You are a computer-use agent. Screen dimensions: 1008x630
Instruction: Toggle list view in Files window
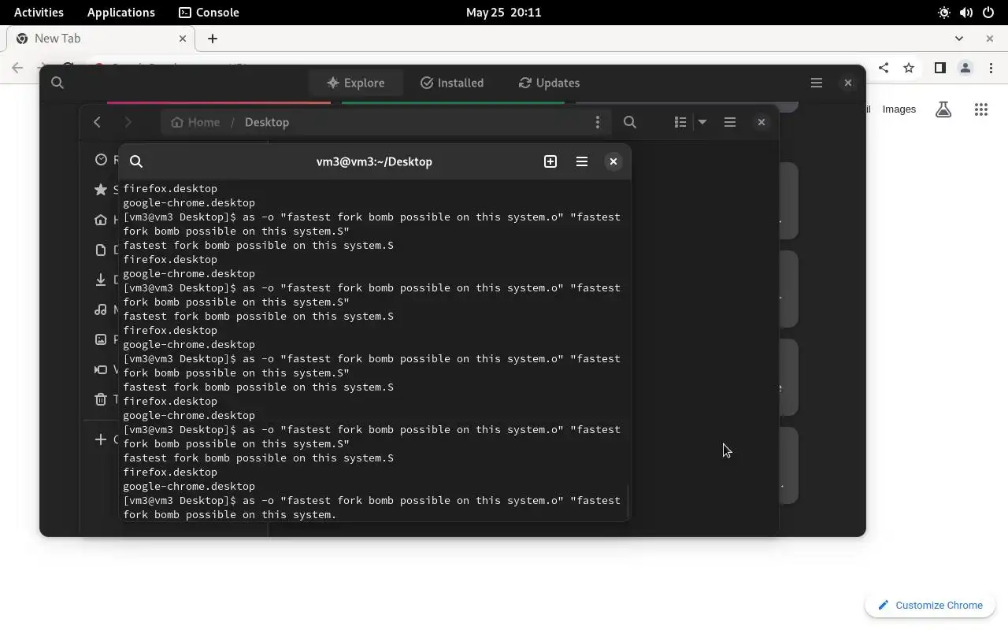680,122
